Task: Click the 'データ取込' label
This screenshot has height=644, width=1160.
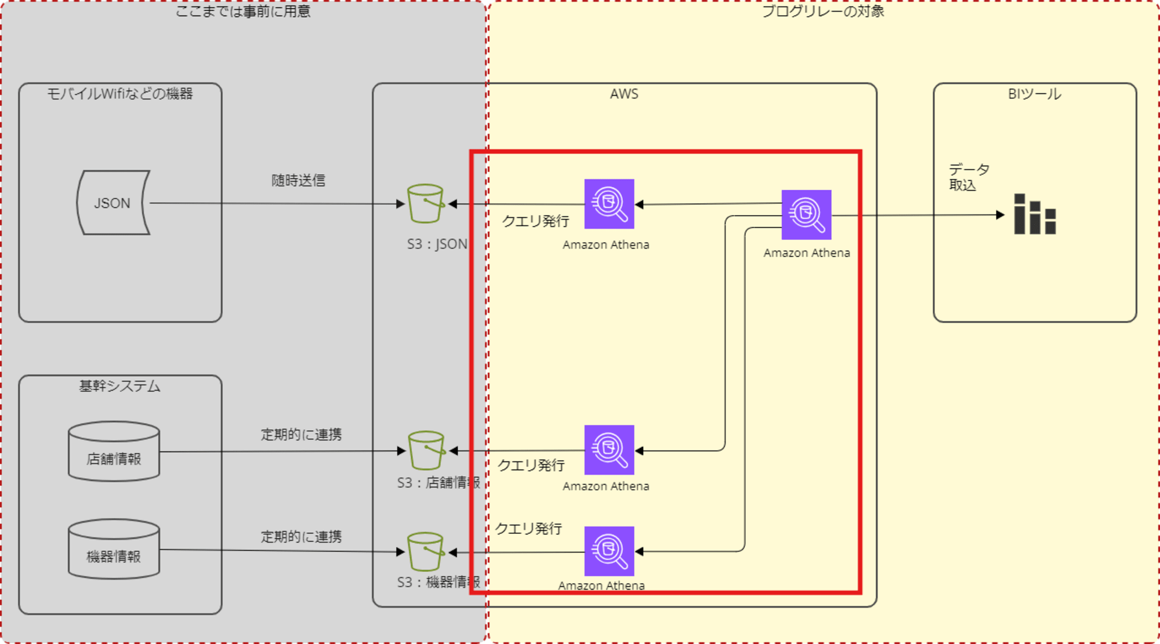Action: point(969,177)
